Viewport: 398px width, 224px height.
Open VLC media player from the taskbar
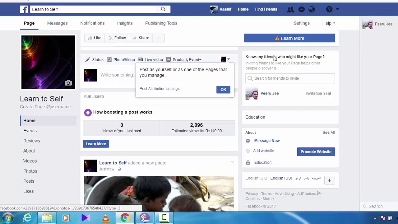(105, 218)
